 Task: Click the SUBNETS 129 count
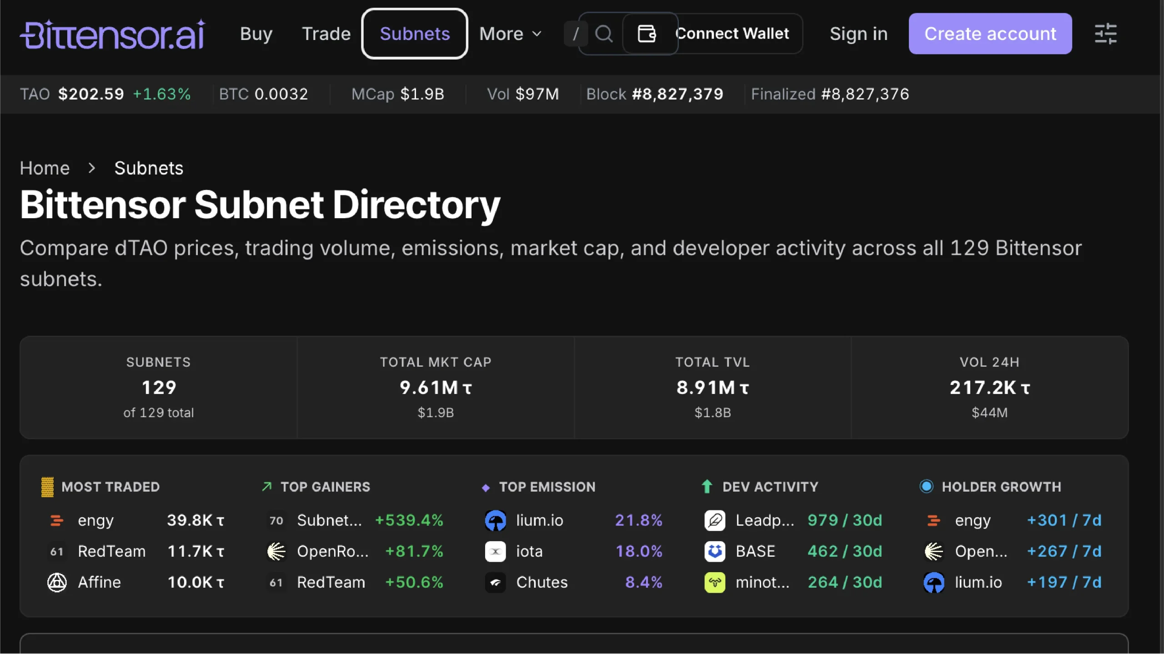coord(159,388)
